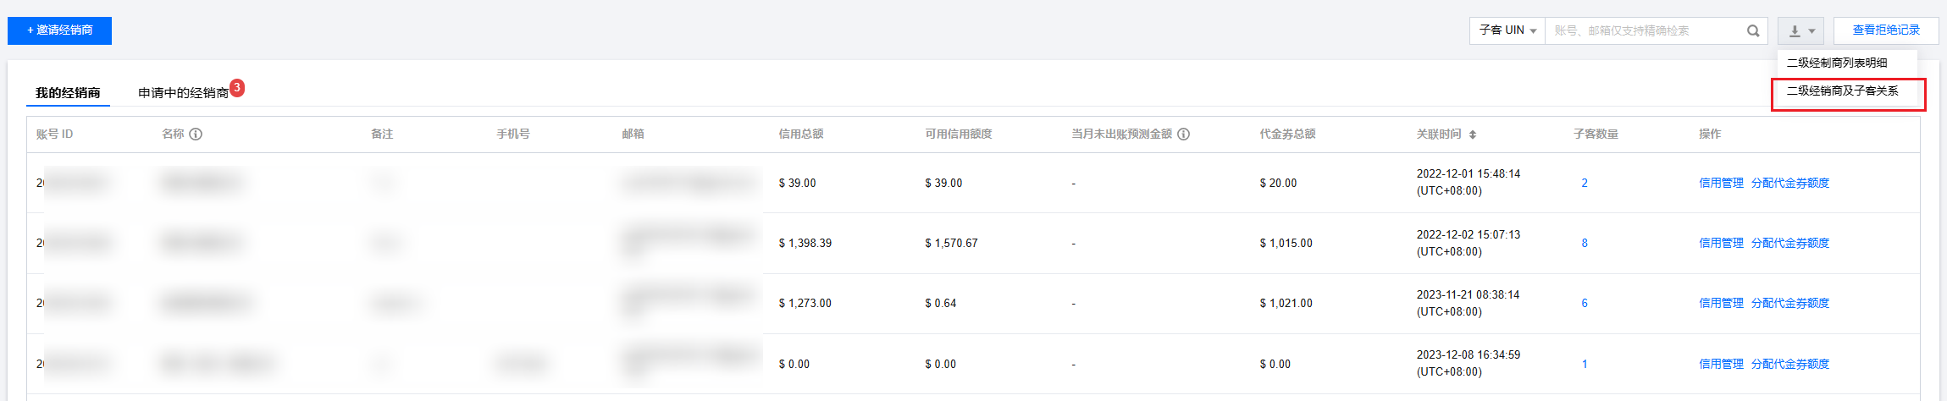Click info icon beside 名称 column
1947x401 pixels.
point(196,135)
